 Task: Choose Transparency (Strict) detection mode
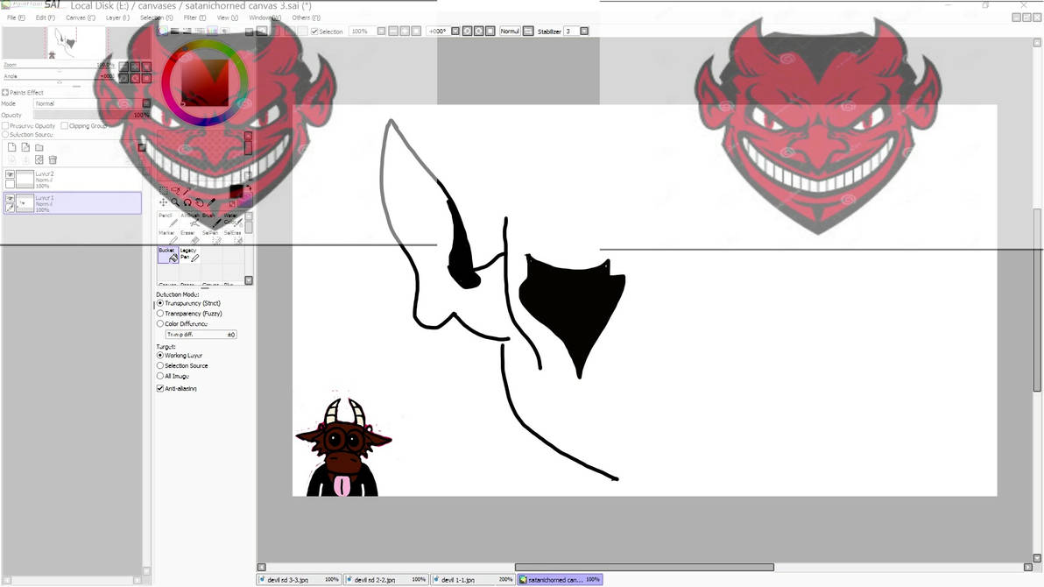(159, 303)
